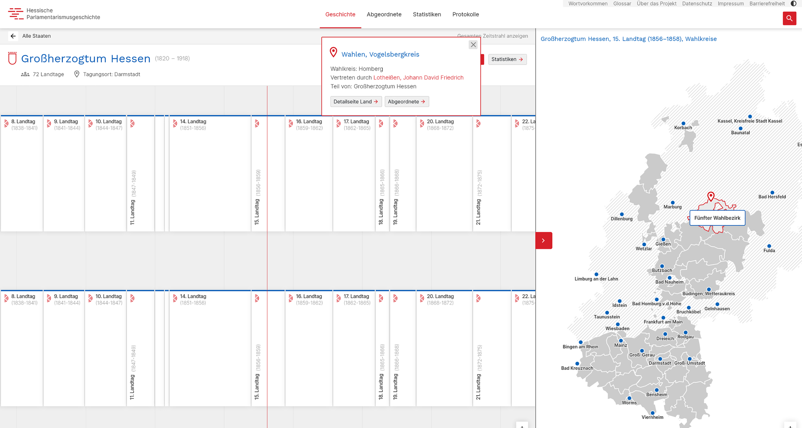
Task: Click the Detailseite Land button
Action: coord(356,102)
